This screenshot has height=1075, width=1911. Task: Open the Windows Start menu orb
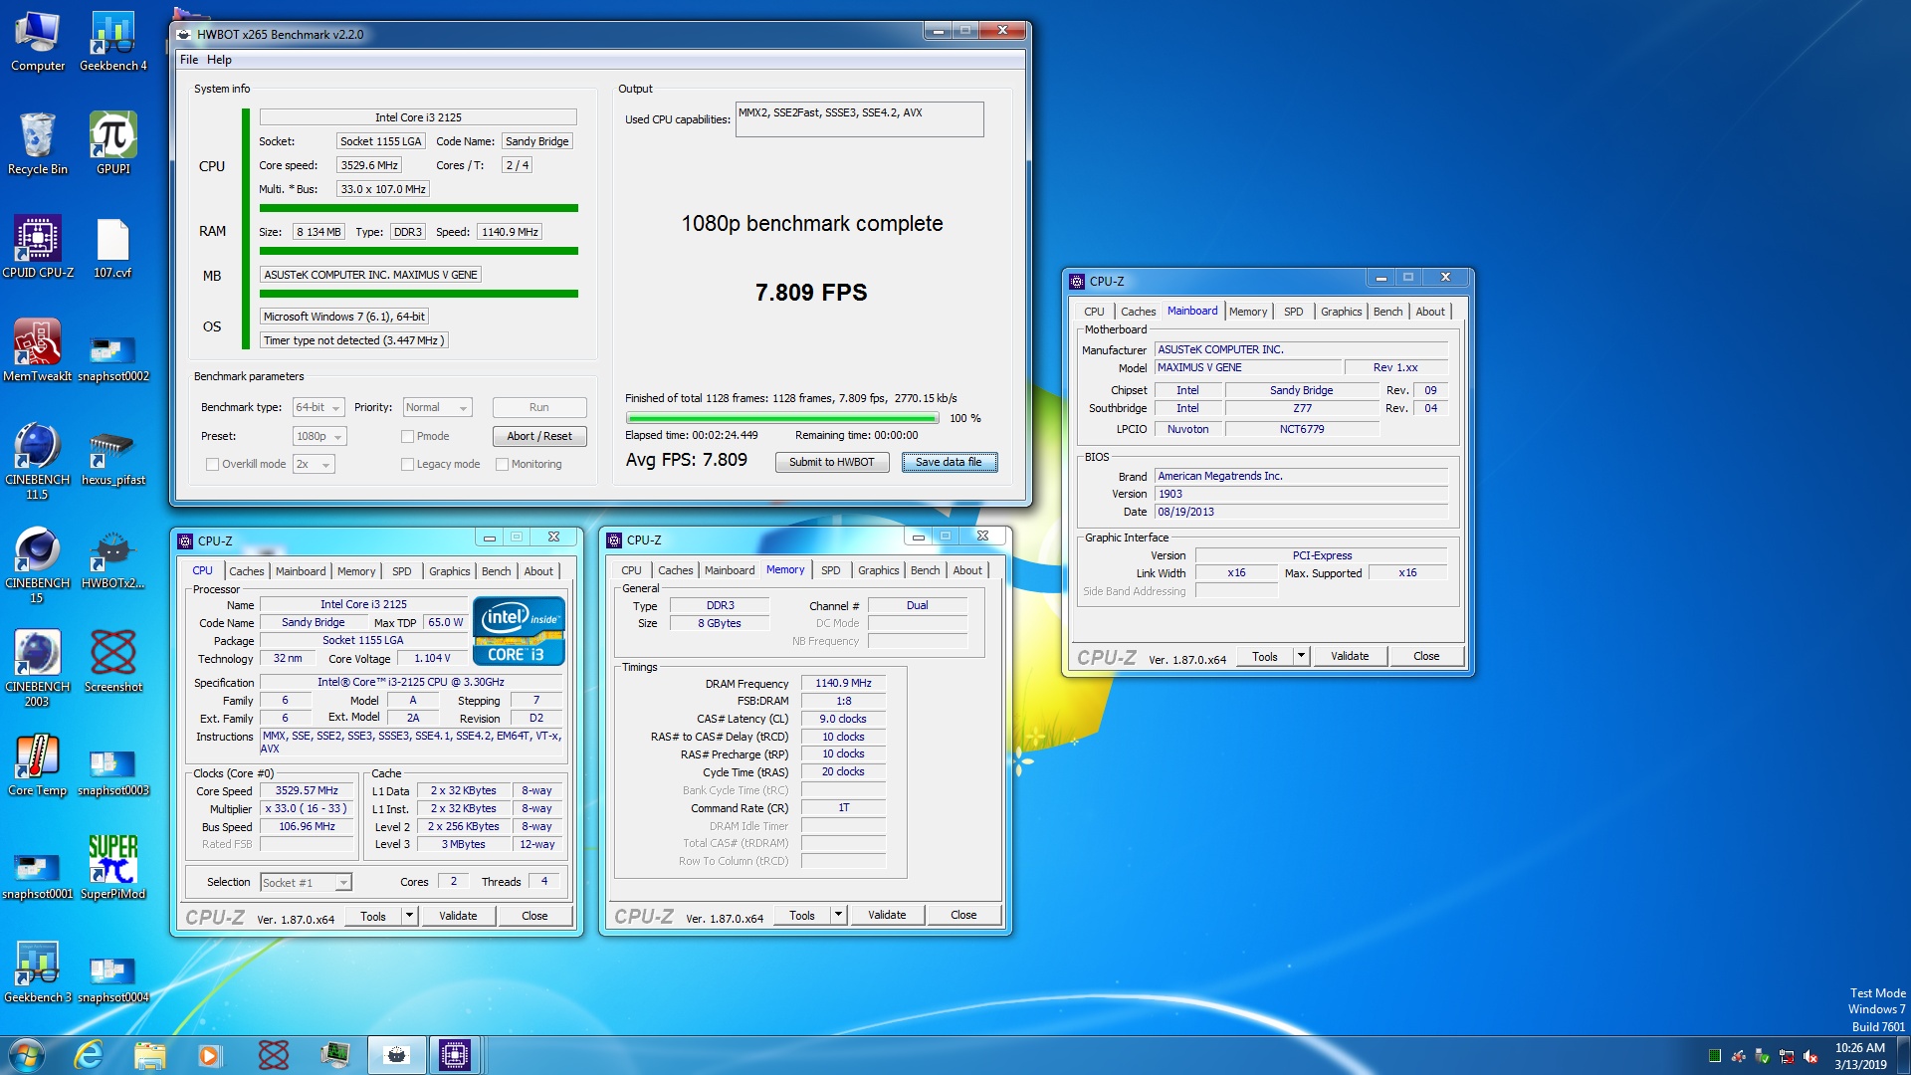point(27,1054)
